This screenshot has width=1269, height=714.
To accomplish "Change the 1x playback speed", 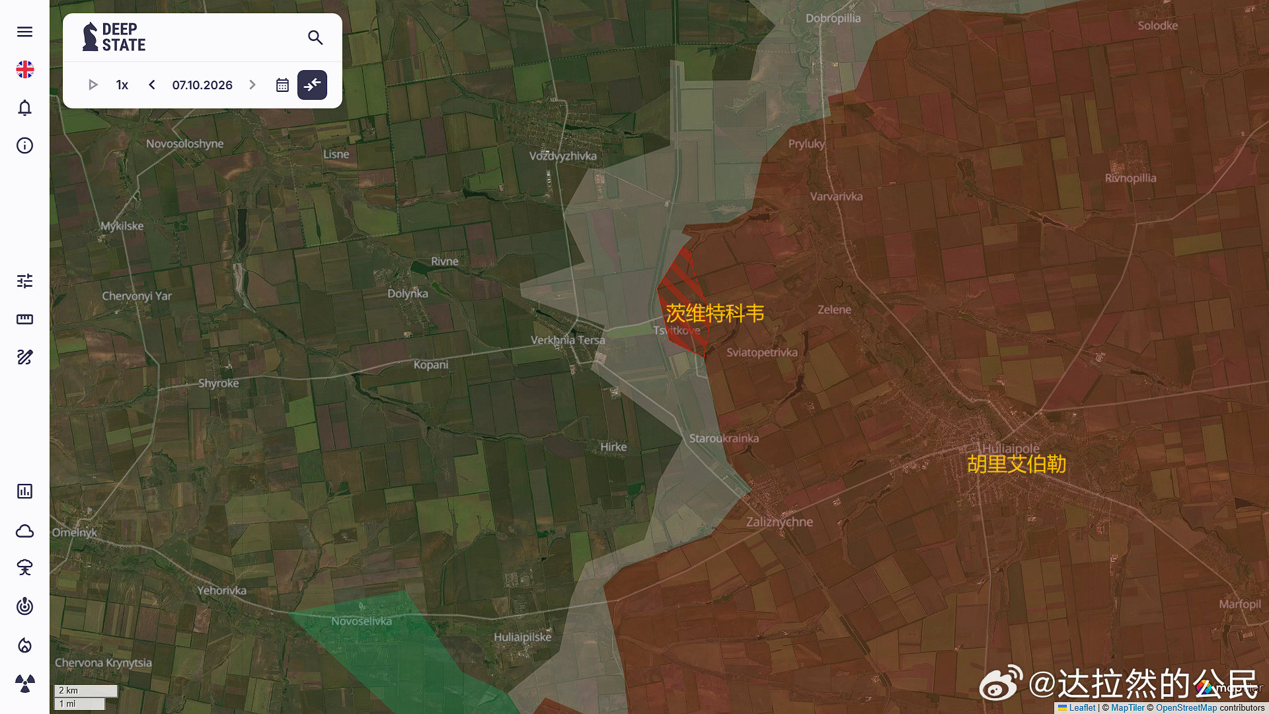I will 122,85.
